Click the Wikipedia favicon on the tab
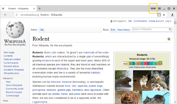Image resolution: width=177 pixels, height=104 pixels. coord(3,9)
